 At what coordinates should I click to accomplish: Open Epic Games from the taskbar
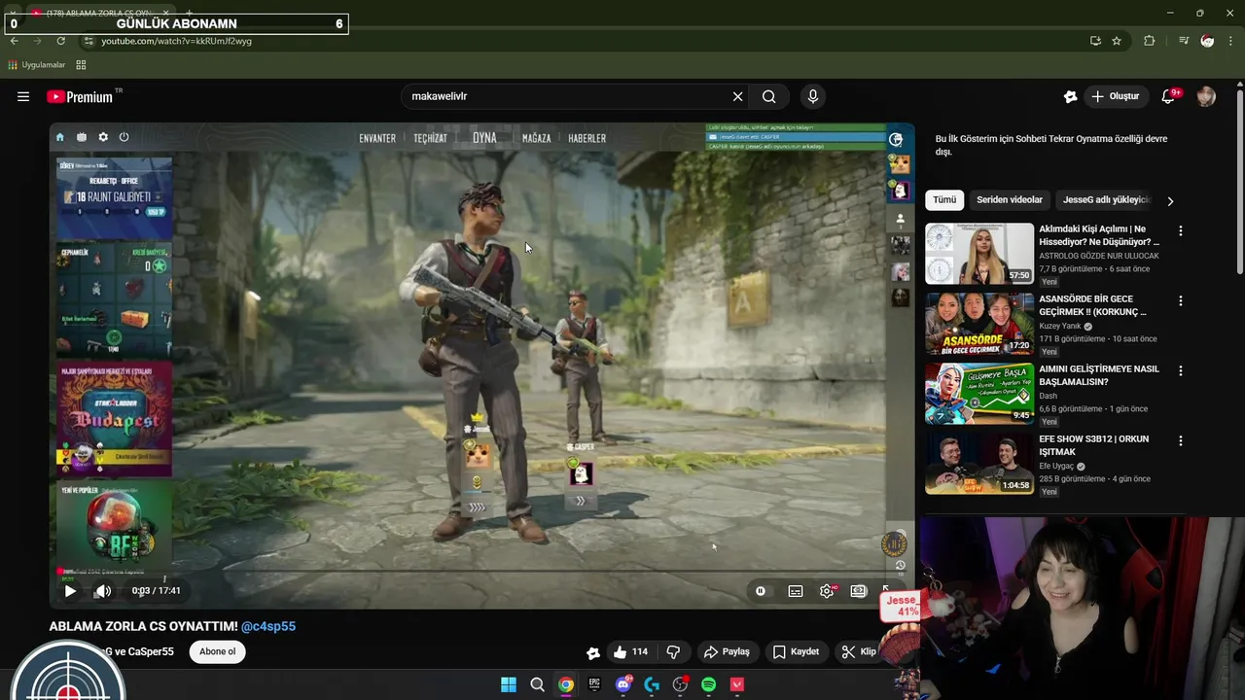click(x=594, y=684)
